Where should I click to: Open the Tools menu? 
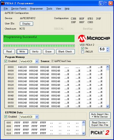pyautogui.click(x=49, y=9)
